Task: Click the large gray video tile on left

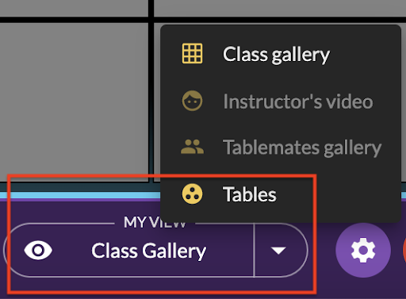Action: (74, 102)
